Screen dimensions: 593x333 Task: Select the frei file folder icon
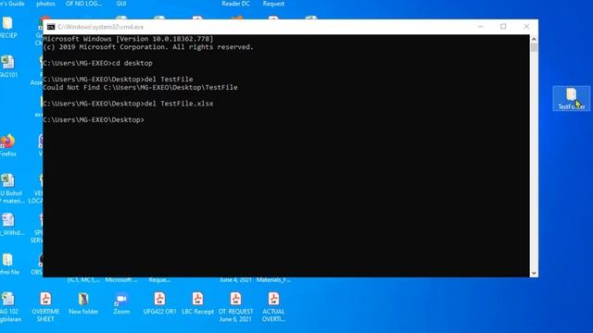click(9, 264)
